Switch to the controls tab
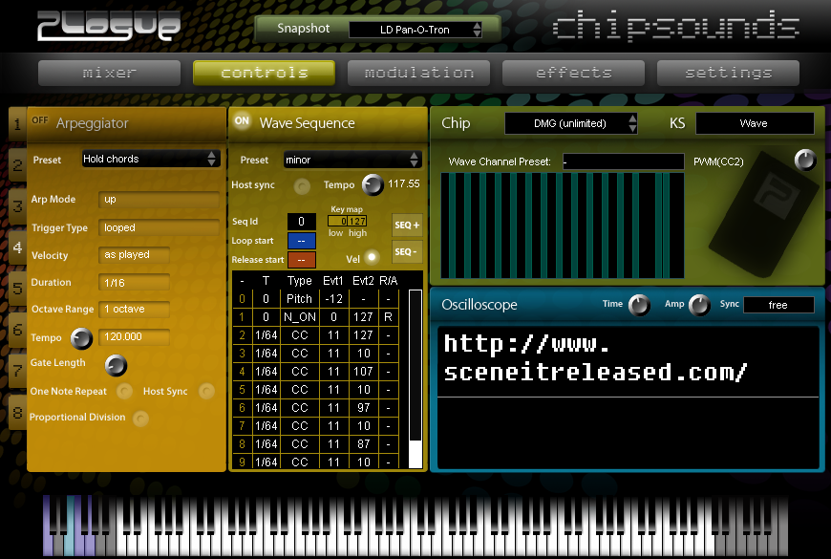The height and width of the screenshot is (559, 831). pos(264,73)
